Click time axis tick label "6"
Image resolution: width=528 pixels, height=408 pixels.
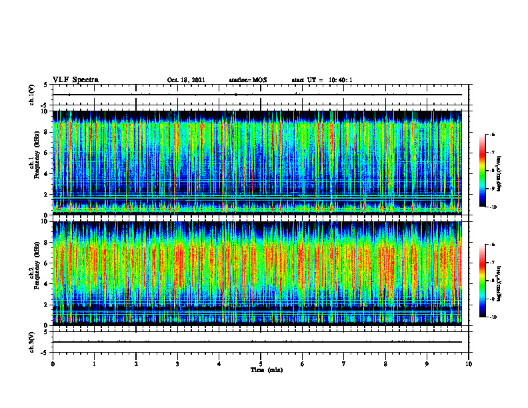point(303,364)
